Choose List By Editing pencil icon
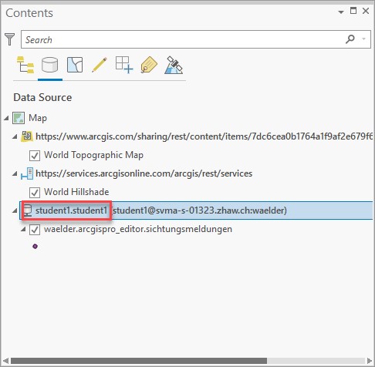 point(100,65)
